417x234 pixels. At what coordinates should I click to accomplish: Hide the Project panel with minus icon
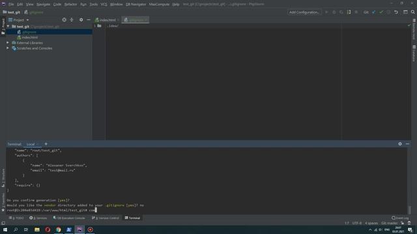pyautogui.click(x=89, y=20)
